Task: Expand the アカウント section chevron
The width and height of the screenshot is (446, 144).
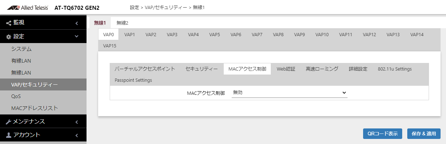Action: [x=76, y=135]
